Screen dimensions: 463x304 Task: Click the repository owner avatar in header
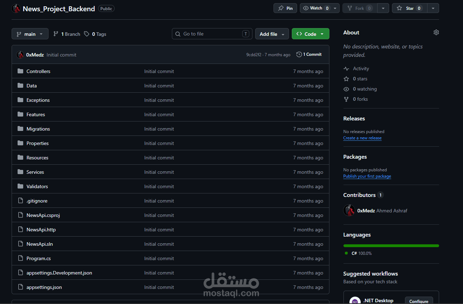click(16, 8)
